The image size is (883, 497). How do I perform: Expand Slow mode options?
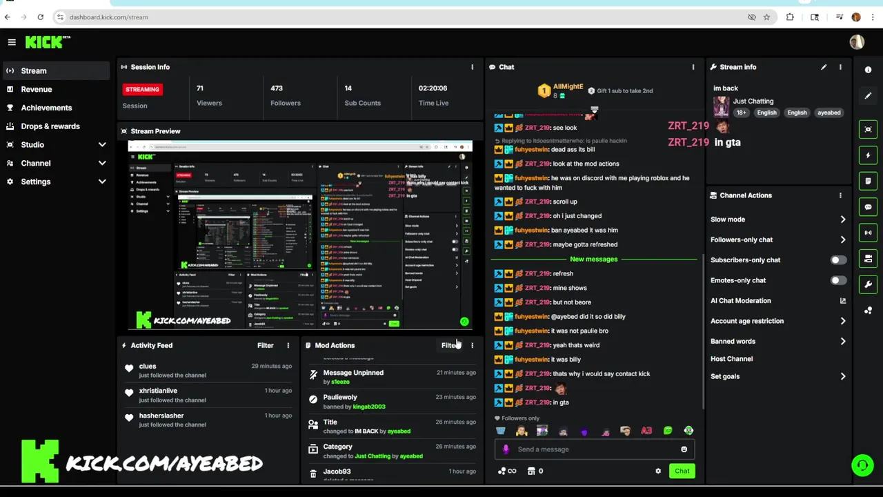coord(777,220)
